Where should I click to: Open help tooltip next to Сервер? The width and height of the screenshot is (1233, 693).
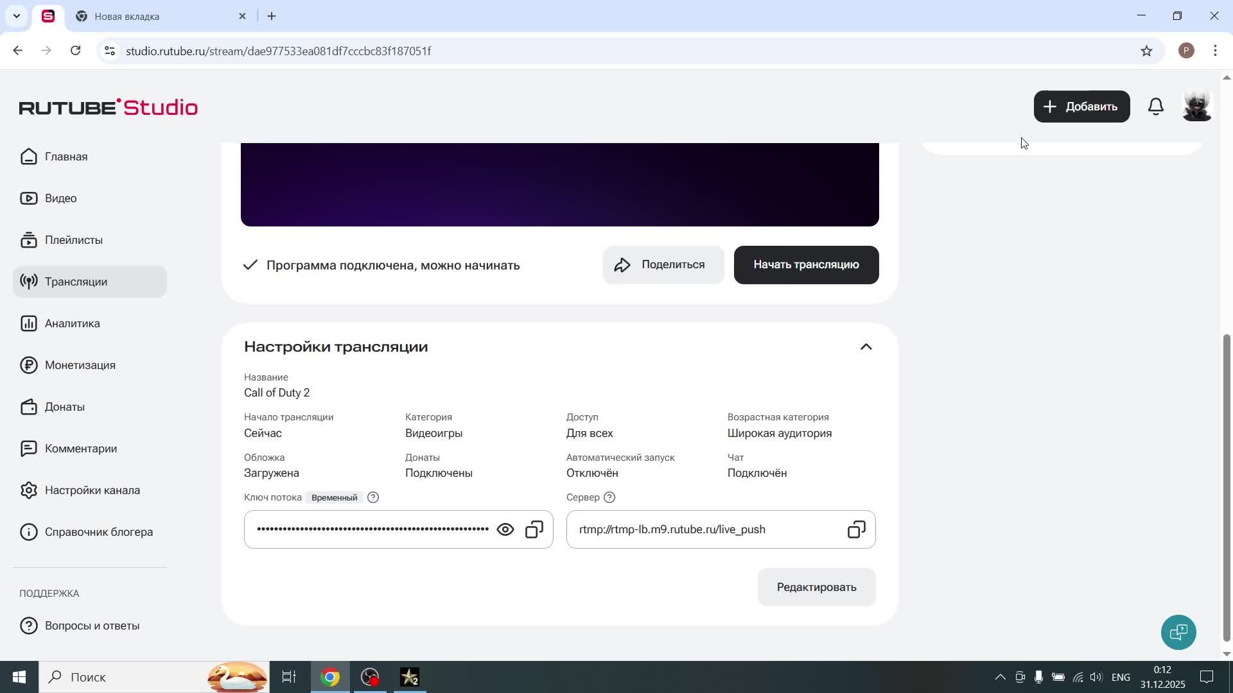(x=609, y=497)
